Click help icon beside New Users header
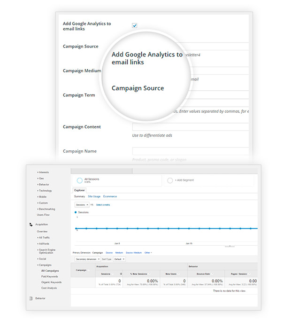This screenshot has width=283, height=320. [x=179, y=274]
